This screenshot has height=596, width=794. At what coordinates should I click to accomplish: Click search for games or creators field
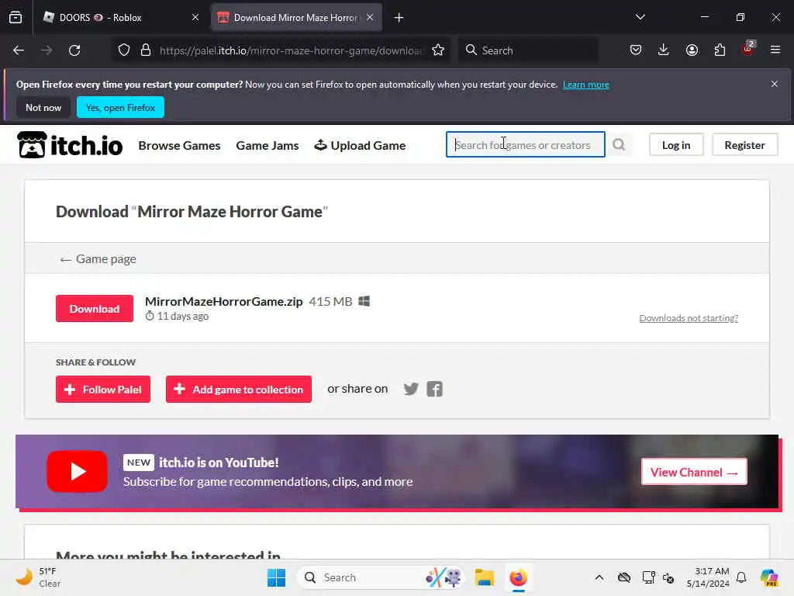click(x=525, y=145)
